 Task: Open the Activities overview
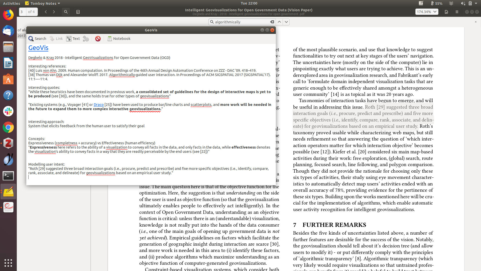click(12, 3)
